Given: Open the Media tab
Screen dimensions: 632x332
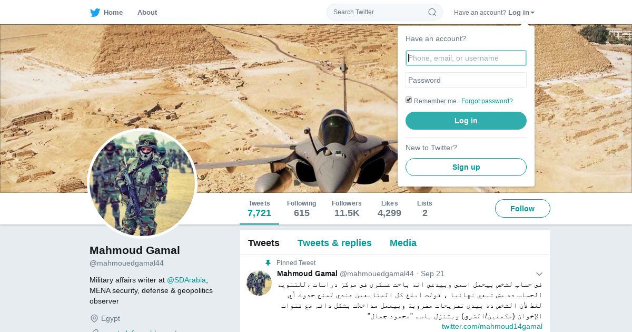Looking at the screenshot, I should [403, 243].
